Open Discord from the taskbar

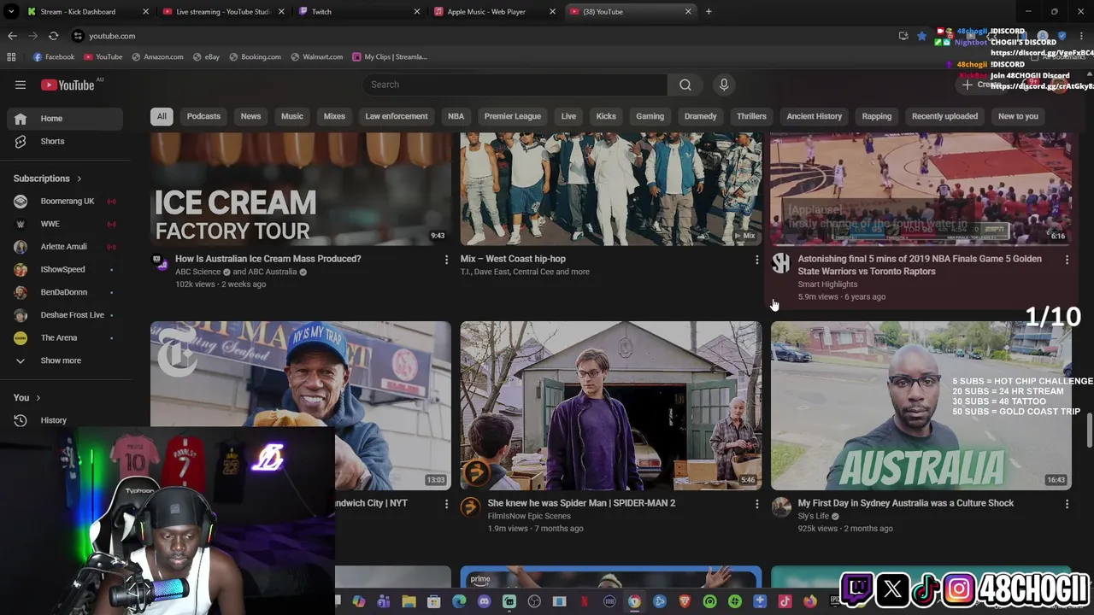485,602
